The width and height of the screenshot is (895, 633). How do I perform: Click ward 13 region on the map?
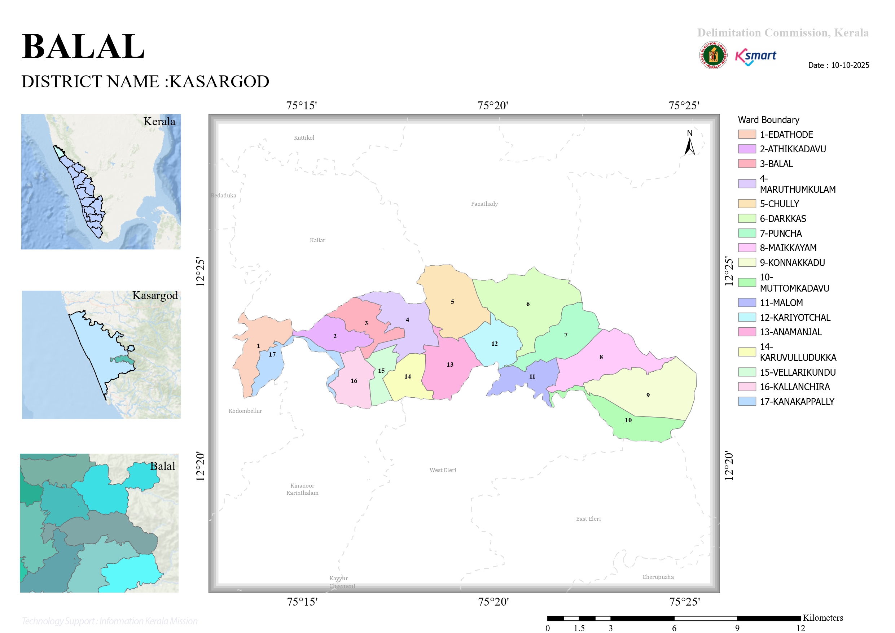pos(450,364)
